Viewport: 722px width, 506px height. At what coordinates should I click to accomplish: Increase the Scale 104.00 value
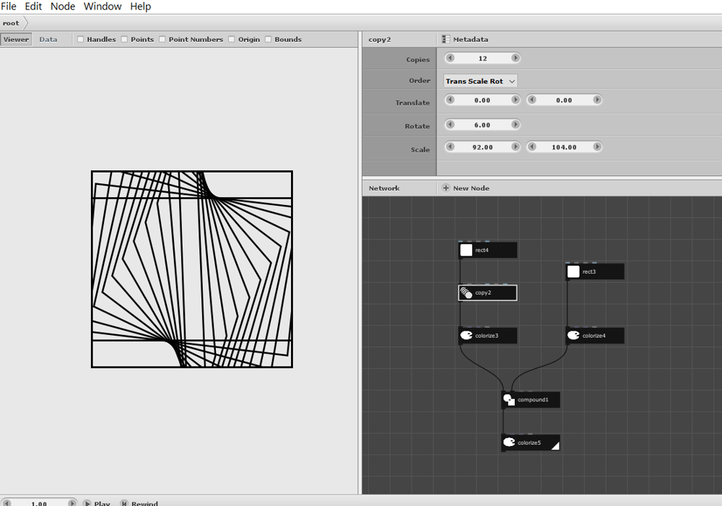tap(597, 147)
